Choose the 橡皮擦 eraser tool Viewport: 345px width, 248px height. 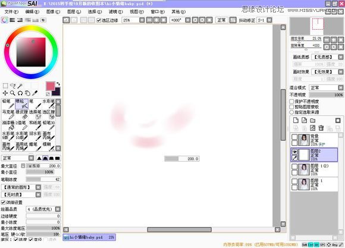click(x=21, y=114)
